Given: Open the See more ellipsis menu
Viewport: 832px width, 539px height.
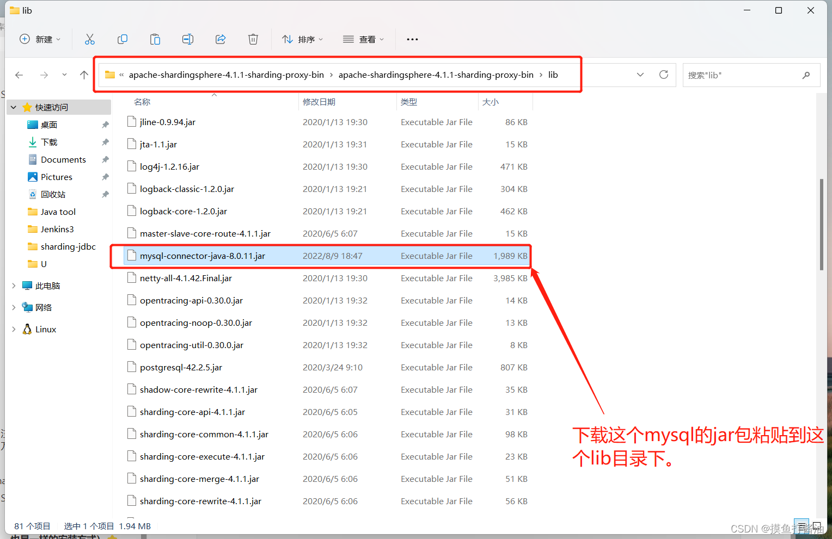Looking at the screenshot, I should tap(412, 39).
